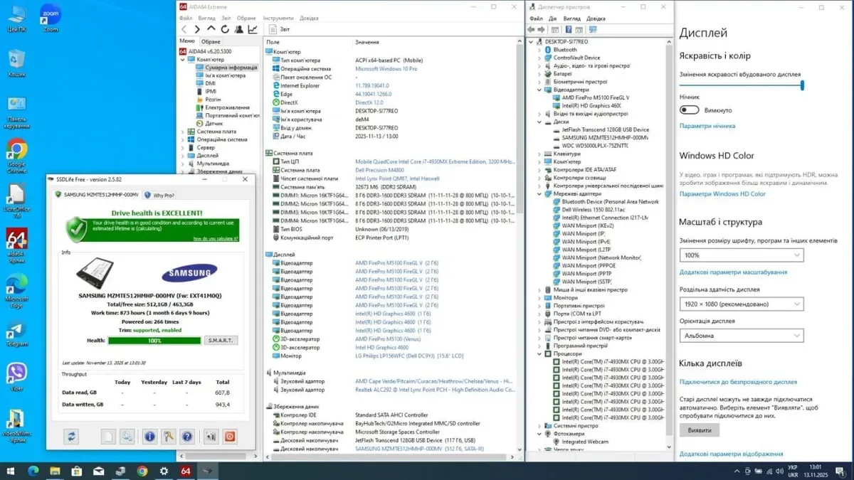The image size is (854, 480).
Task: Click the AIDA64 refresh toolbar icon
Action: pyautogui.click(x=225, y=30)
